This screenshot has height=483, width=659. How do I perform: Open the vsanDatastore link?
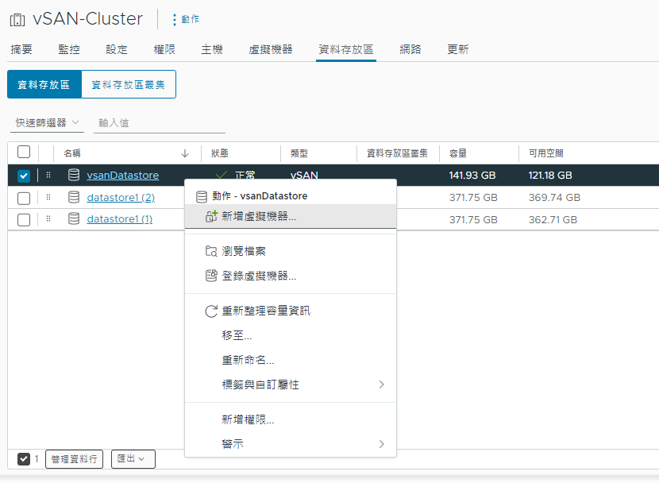point(123,176)
